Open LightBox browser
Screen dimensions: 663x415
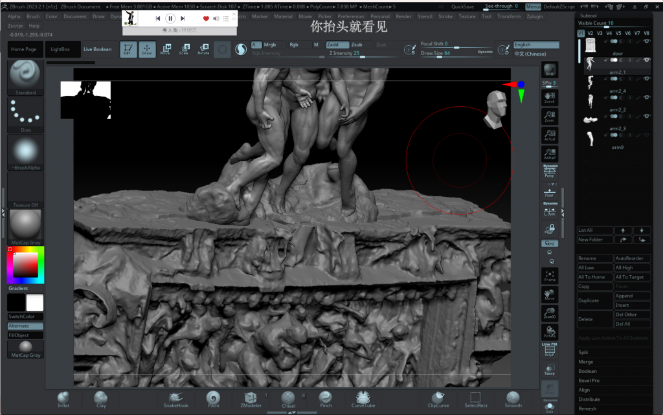point(60,49)
